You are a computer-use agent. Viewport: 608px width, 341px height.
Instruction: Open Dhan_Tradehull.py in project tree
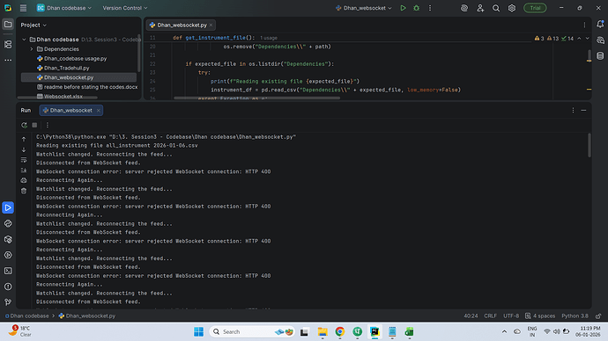[67, 68]
